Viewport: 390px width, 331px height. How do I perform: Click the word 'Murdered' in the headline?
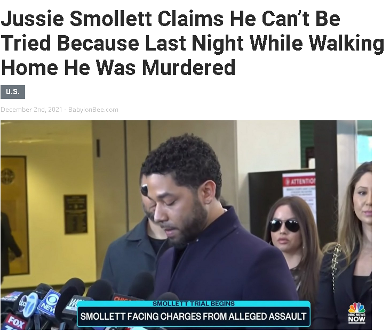[189, 68]
